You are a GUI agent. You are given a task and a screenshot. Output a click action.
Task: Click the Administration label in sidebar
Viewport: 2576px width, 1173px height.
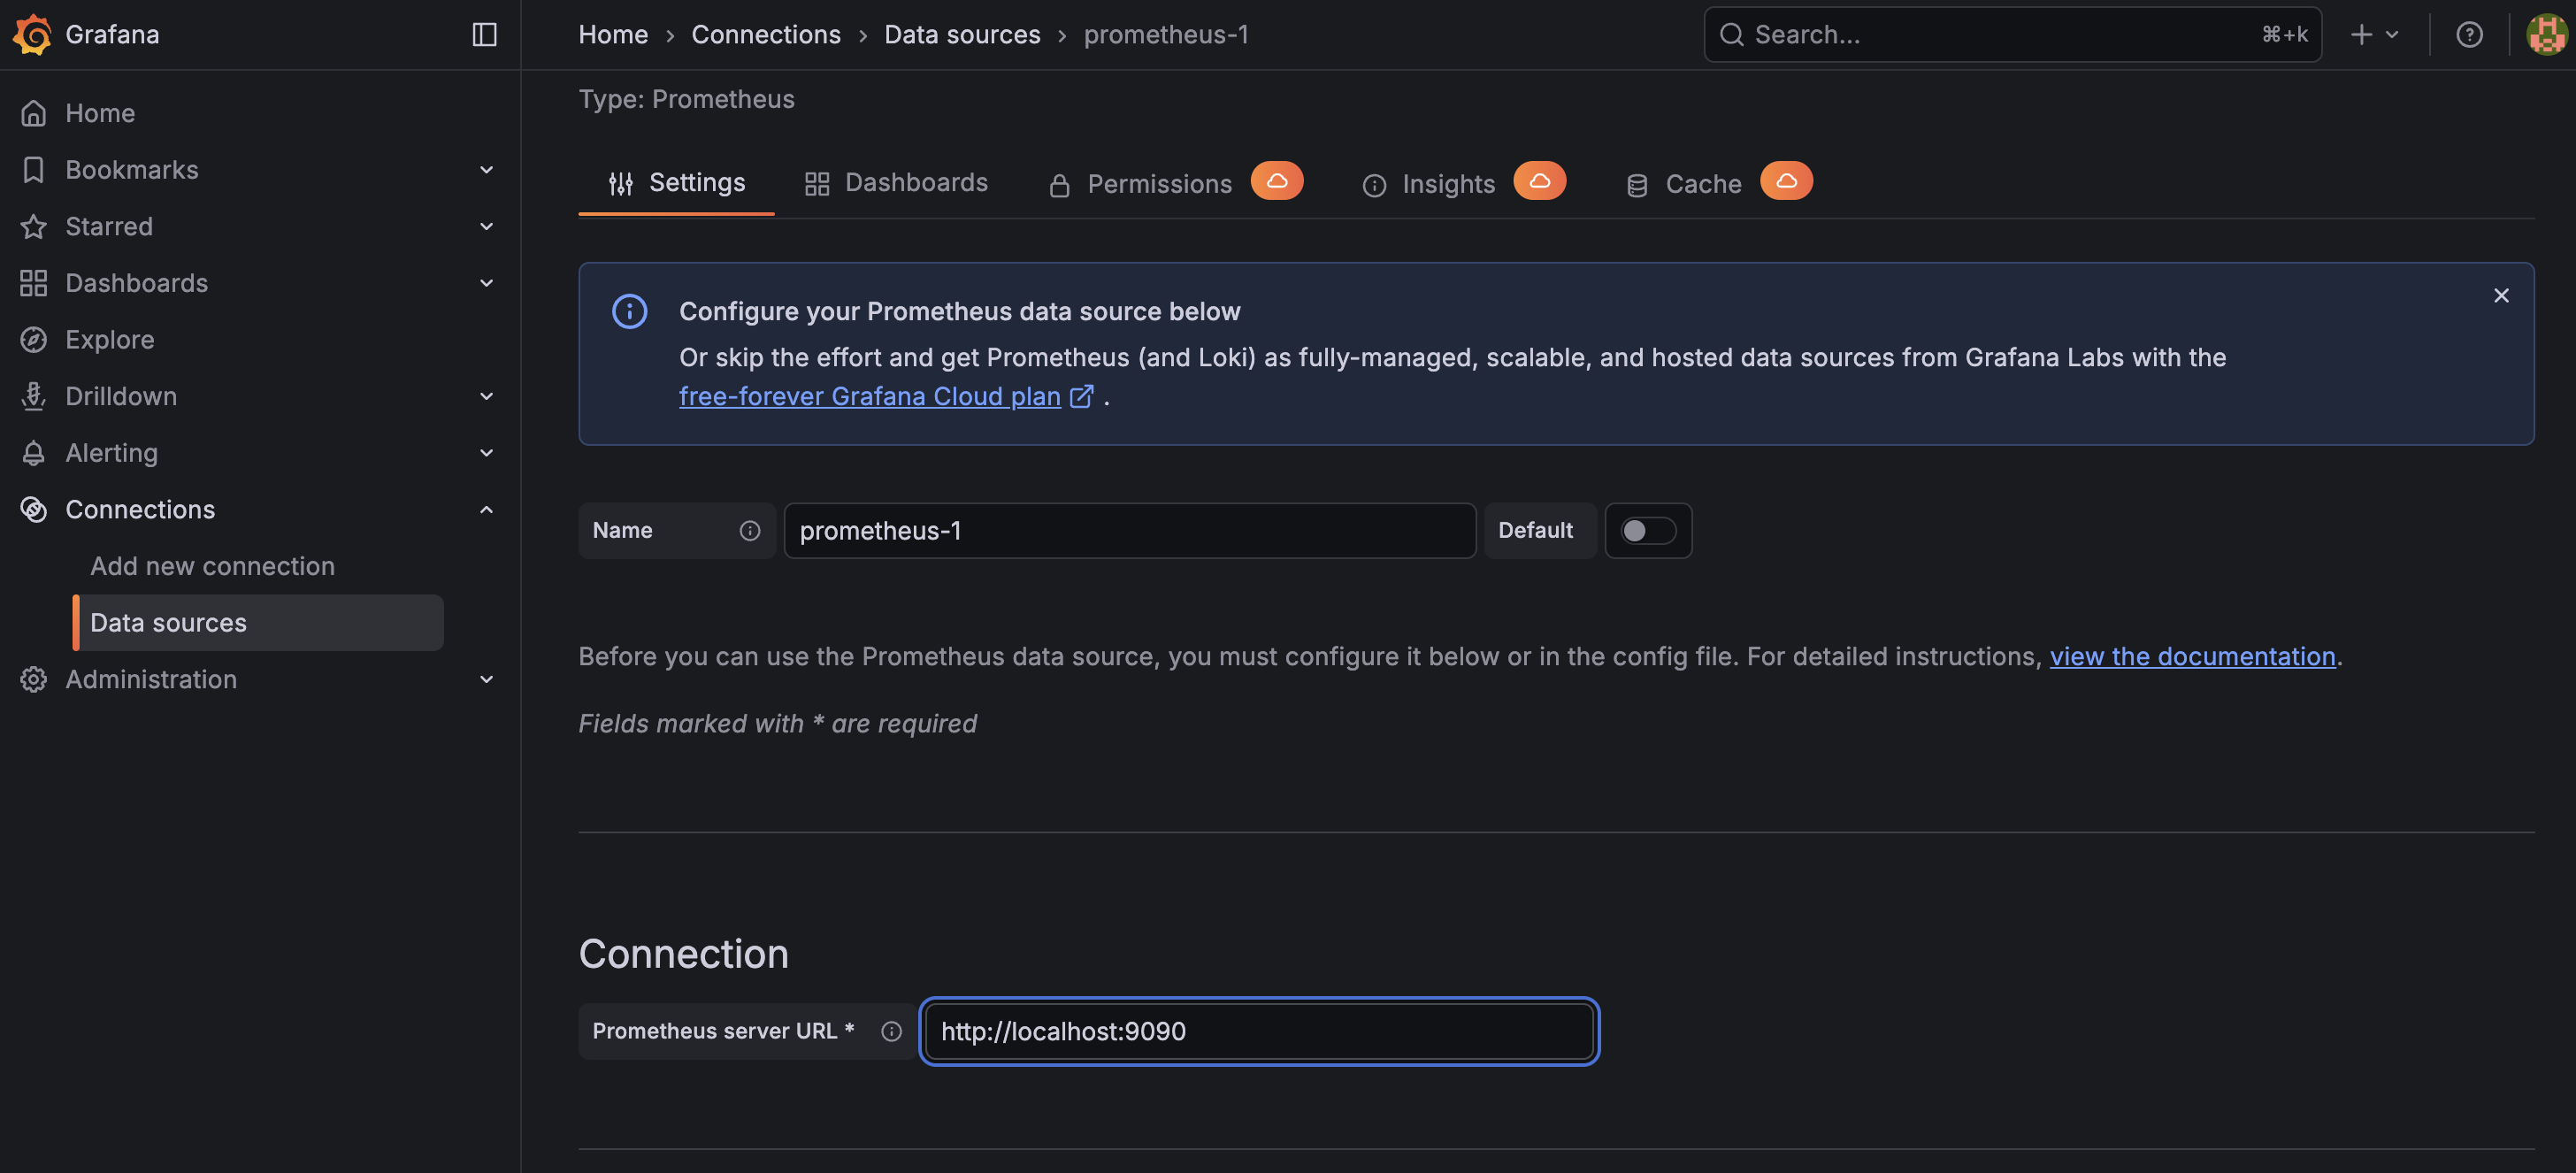tap(151, 680)
